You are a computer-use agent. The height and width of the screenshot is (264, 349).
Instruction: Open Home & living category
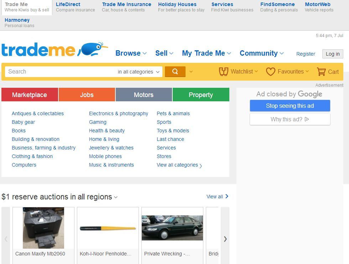tap(104, 139)
